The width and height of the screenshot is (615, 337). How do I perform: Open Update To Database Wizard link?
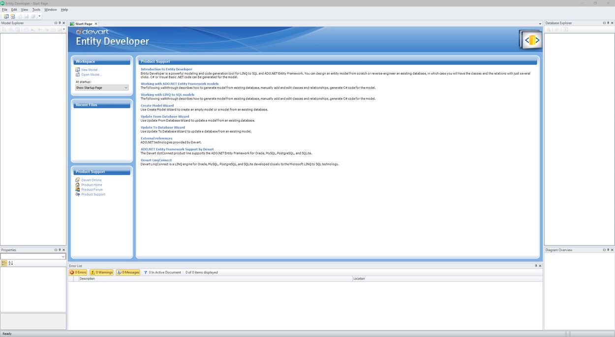163,127
